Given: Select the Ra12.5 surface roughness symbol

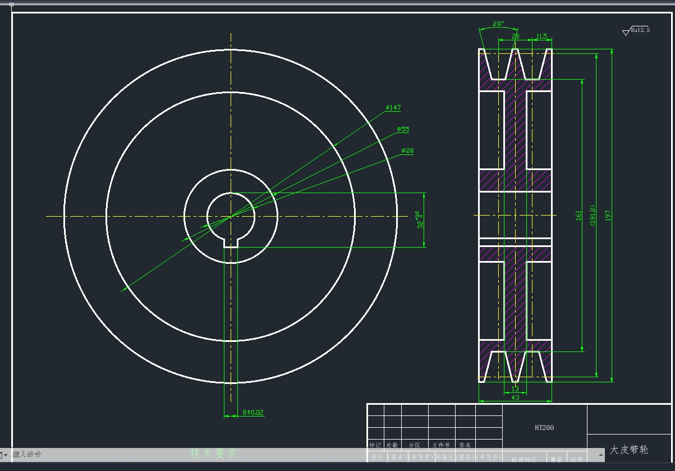Looking at the screenshot, I should (x=636, y=31).
